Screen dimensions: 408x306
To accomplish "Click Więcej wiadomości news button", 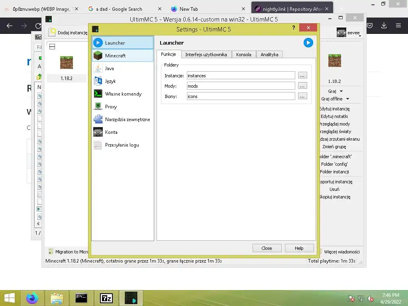I will (339, 252).
